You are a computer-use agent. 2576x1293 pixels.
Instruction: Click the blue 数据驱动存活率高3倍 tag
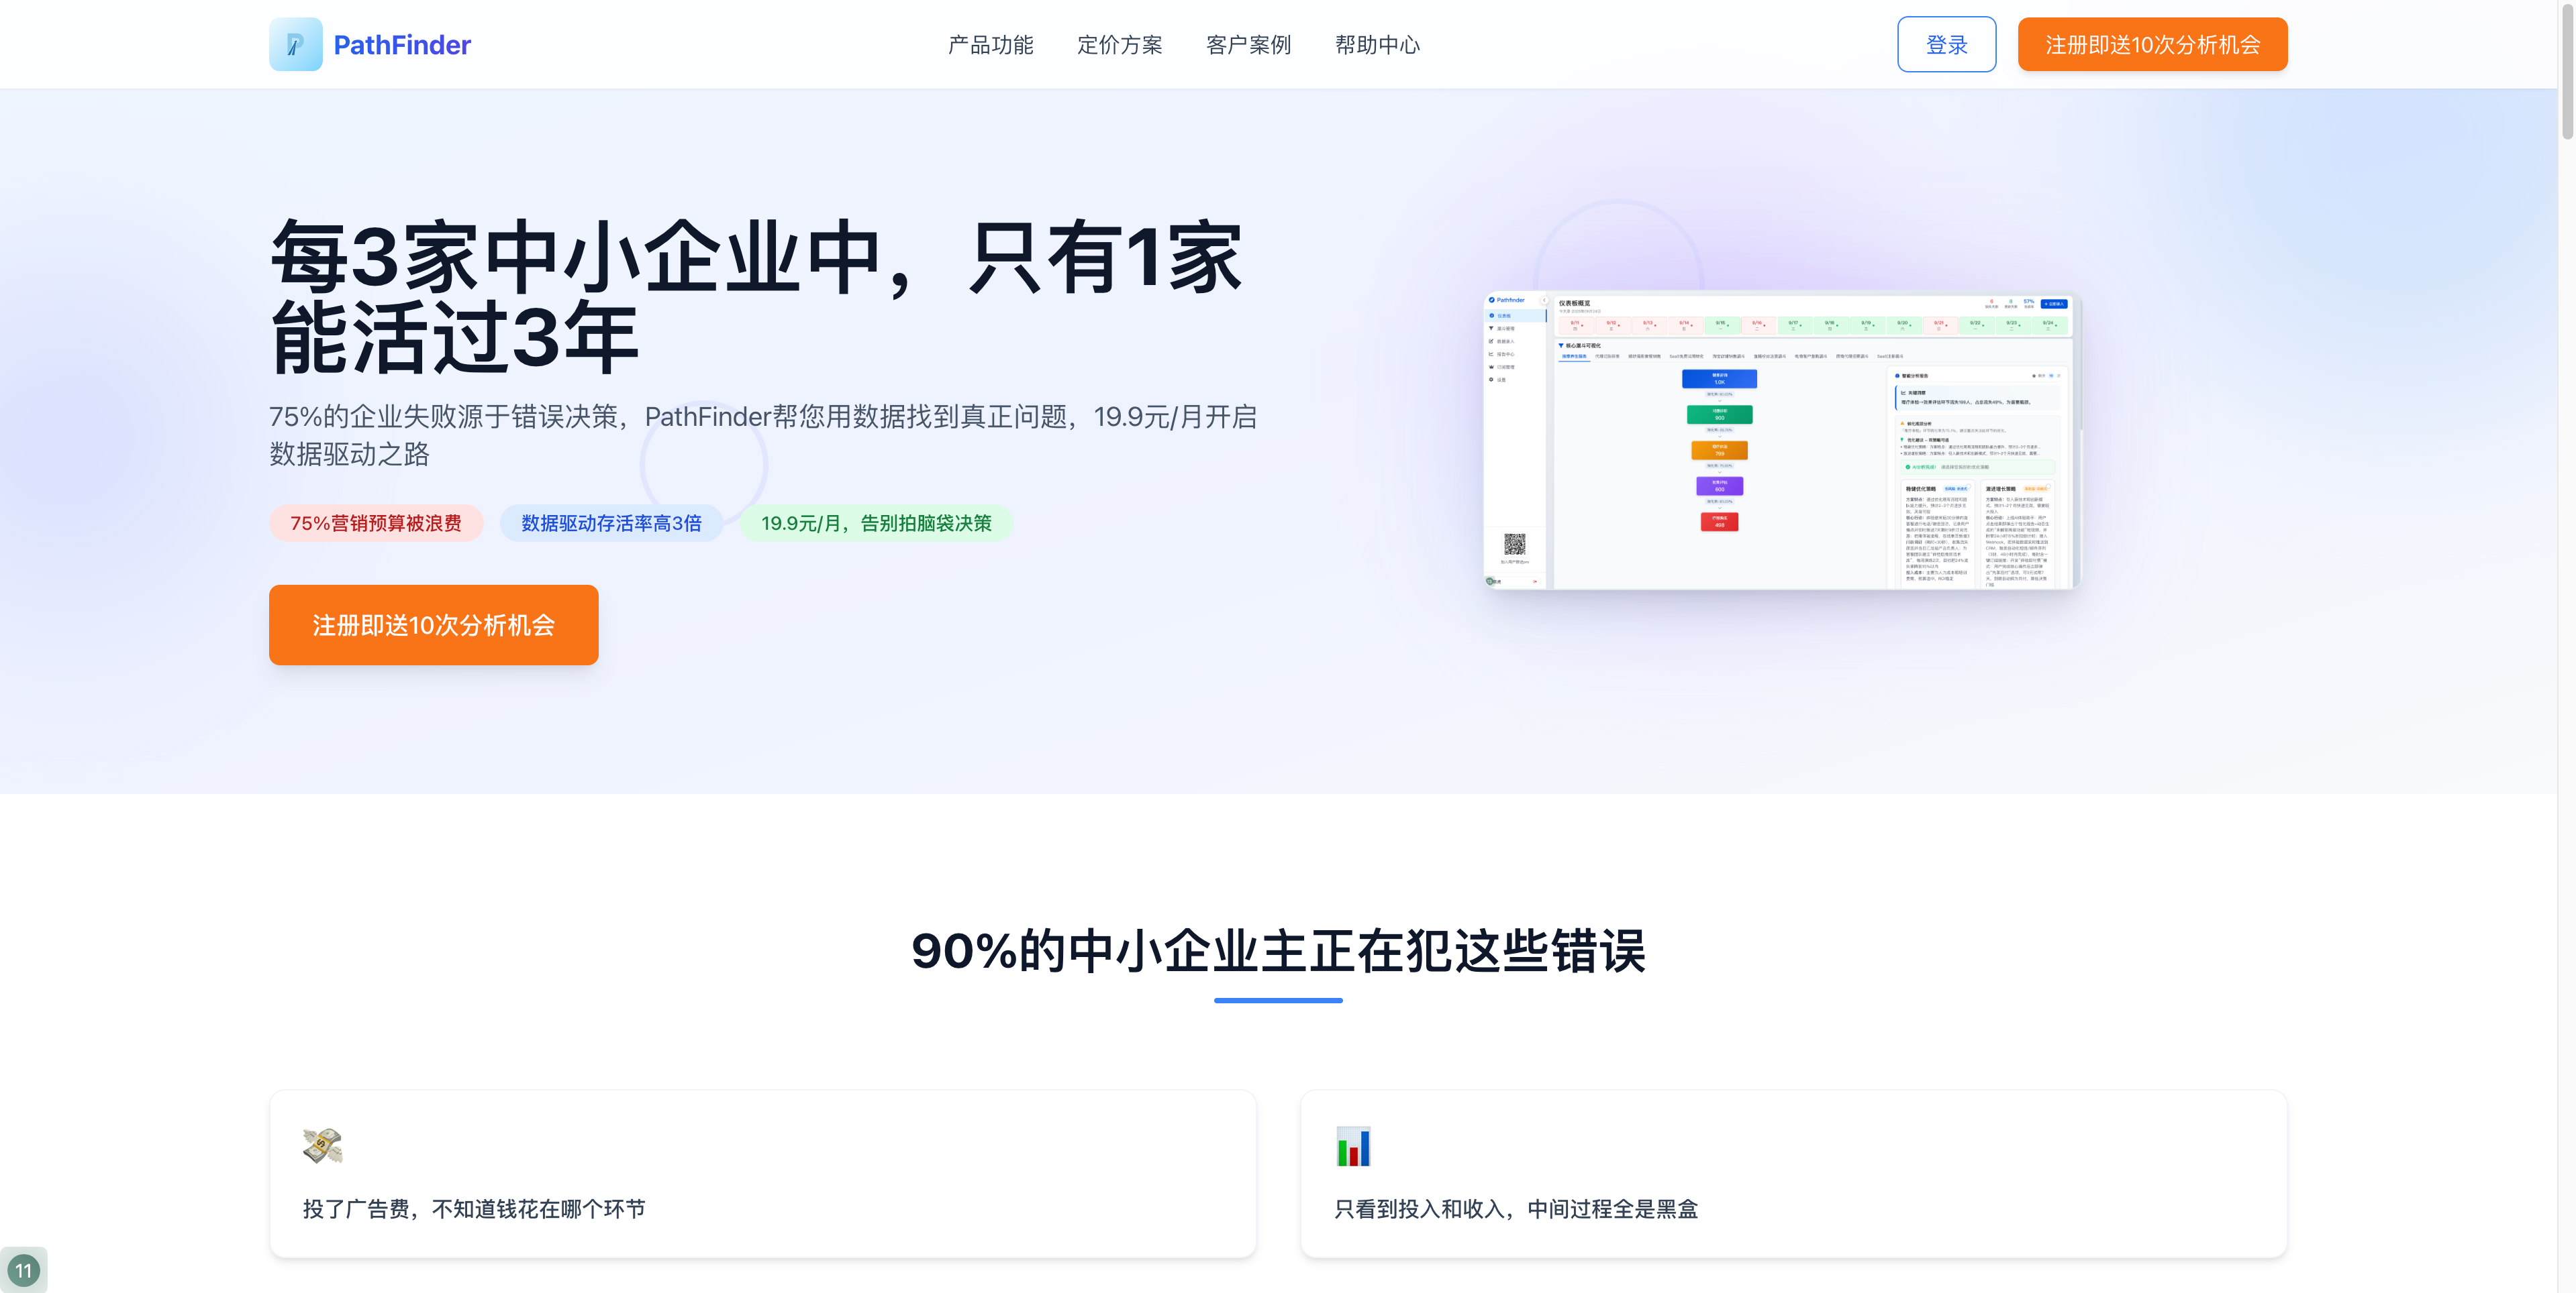coord(611,522)
